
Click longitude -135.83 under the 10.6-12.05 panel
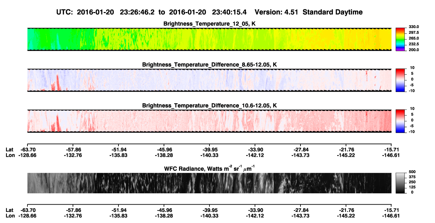(x=118, y=155)
